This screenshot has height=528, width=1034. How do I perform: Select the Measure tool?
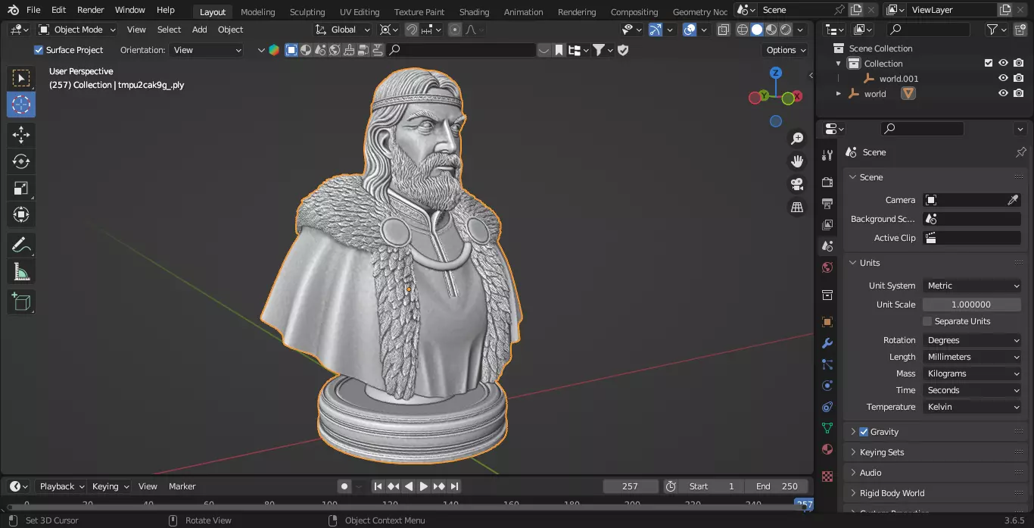pyautogui.click(x=21, y=272)
